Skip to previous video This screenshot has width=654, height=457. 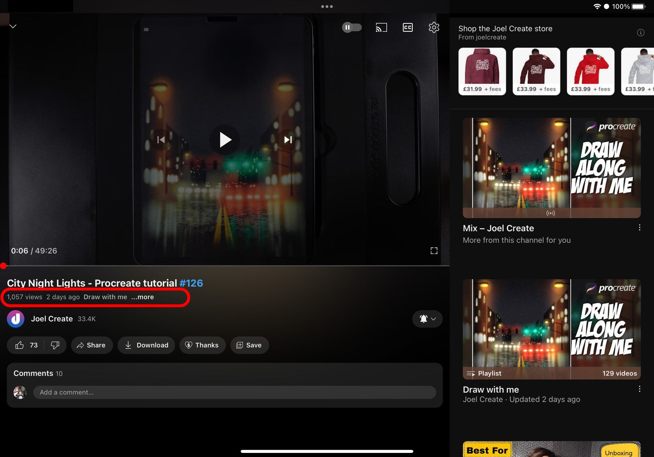tap(161, 140)
